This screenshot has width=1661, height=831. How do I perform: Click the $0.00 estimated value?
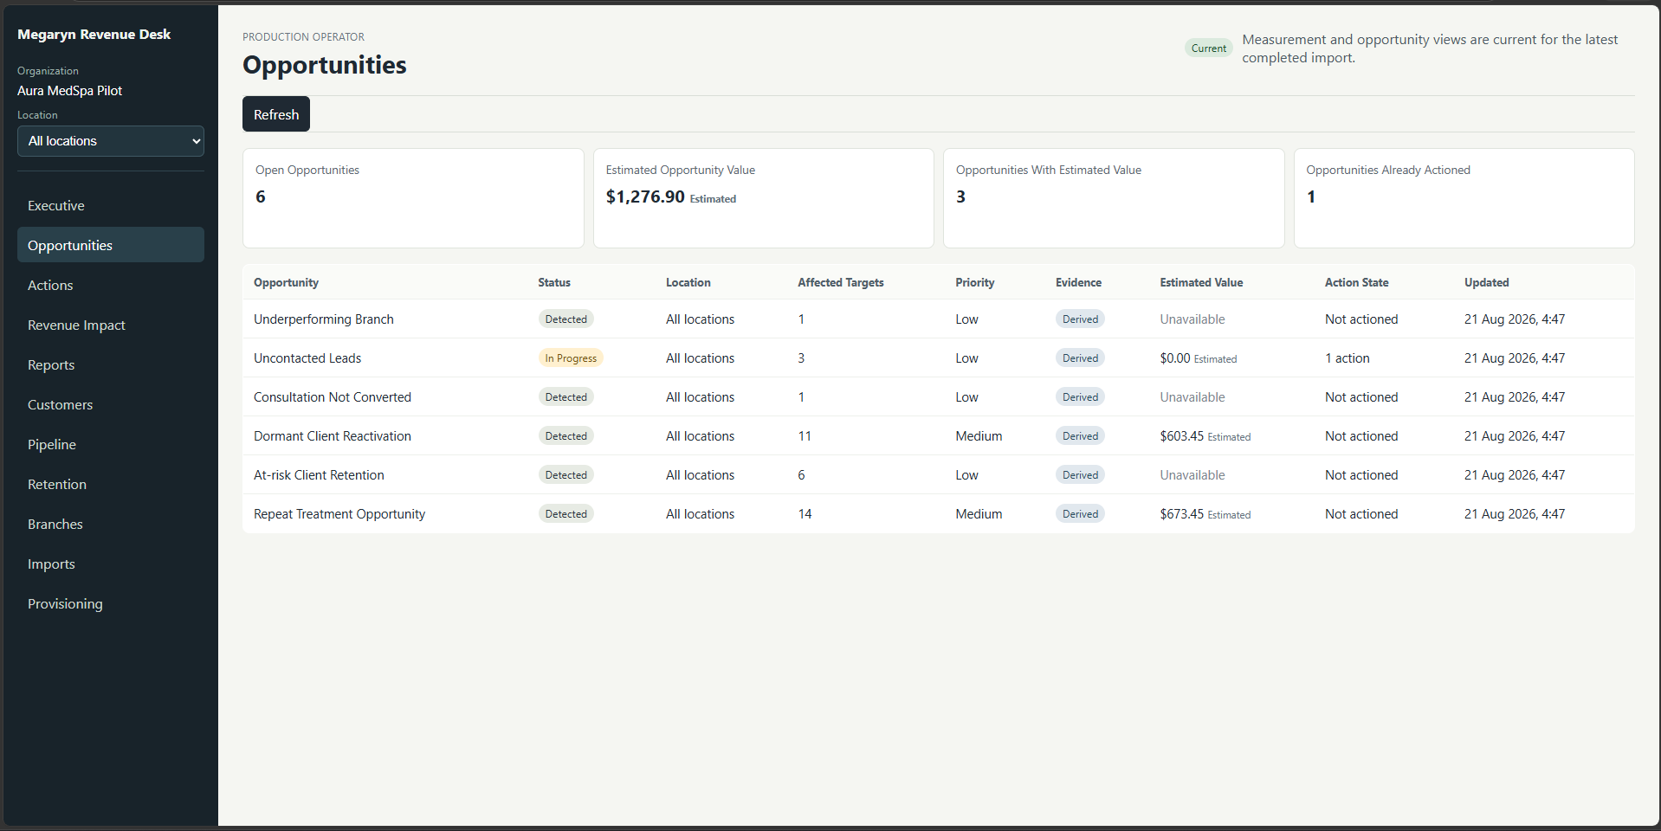[x=1175, y=358]
